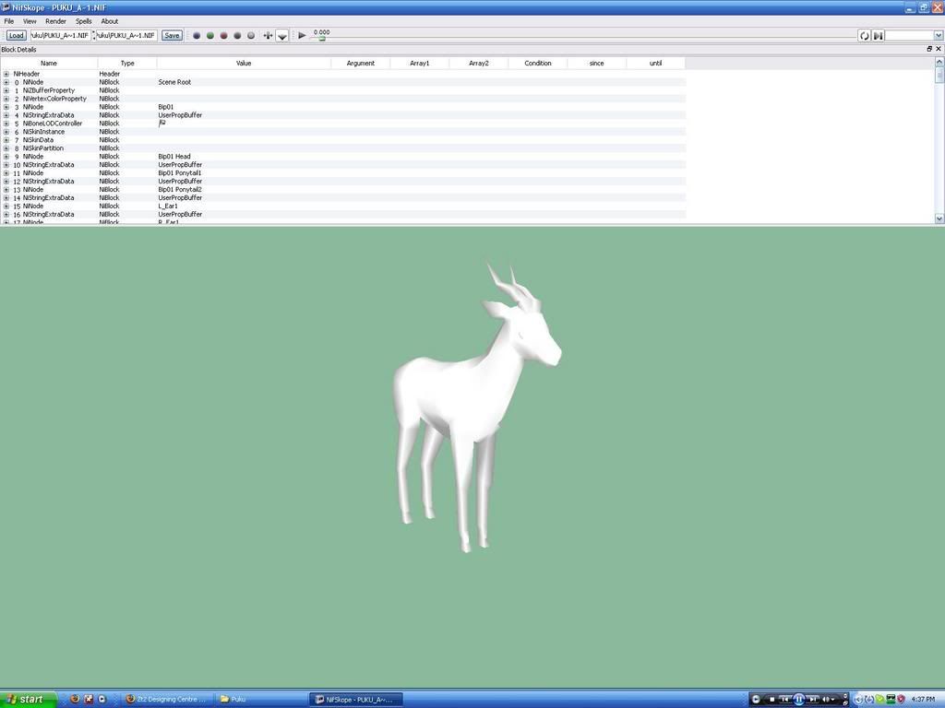
Task: Toggle the loop animation button
Action: pos(865,36)
